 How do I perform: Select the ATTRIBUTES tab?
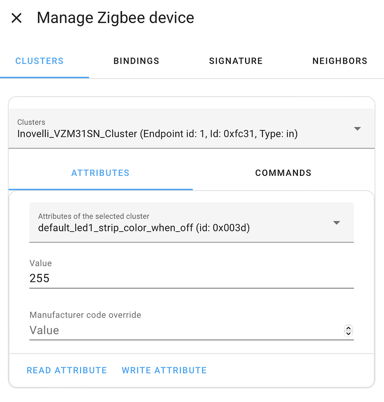coord(100,173)
